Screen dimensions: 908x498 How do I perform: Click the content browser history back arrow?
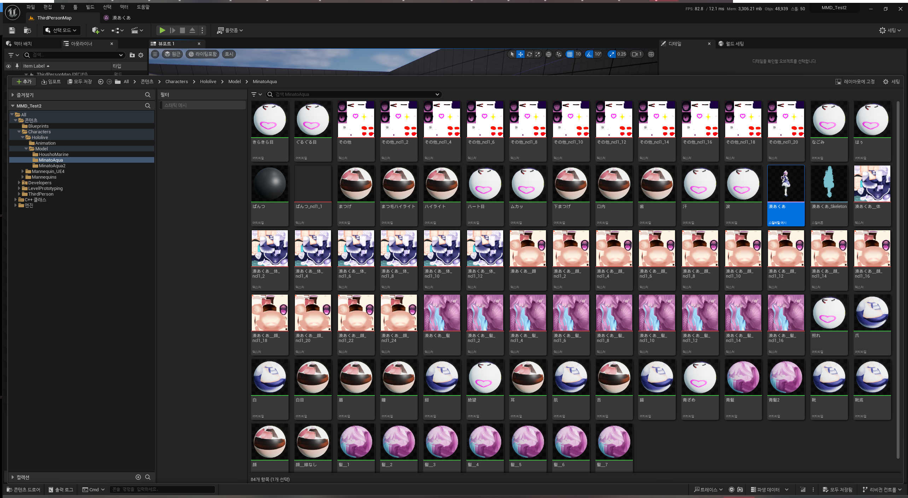pos(100,82)
